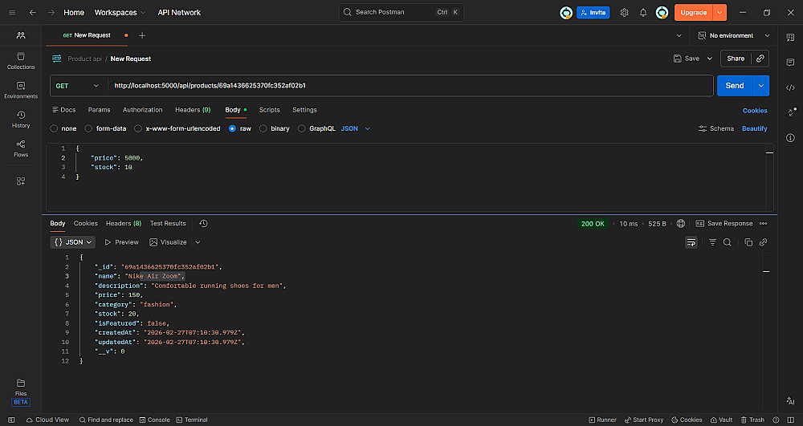Image resolution: width=803 pixels, height=426 pixels.
Task: Click the search icon in response toolbar
Action: click(x=727, y=242)
